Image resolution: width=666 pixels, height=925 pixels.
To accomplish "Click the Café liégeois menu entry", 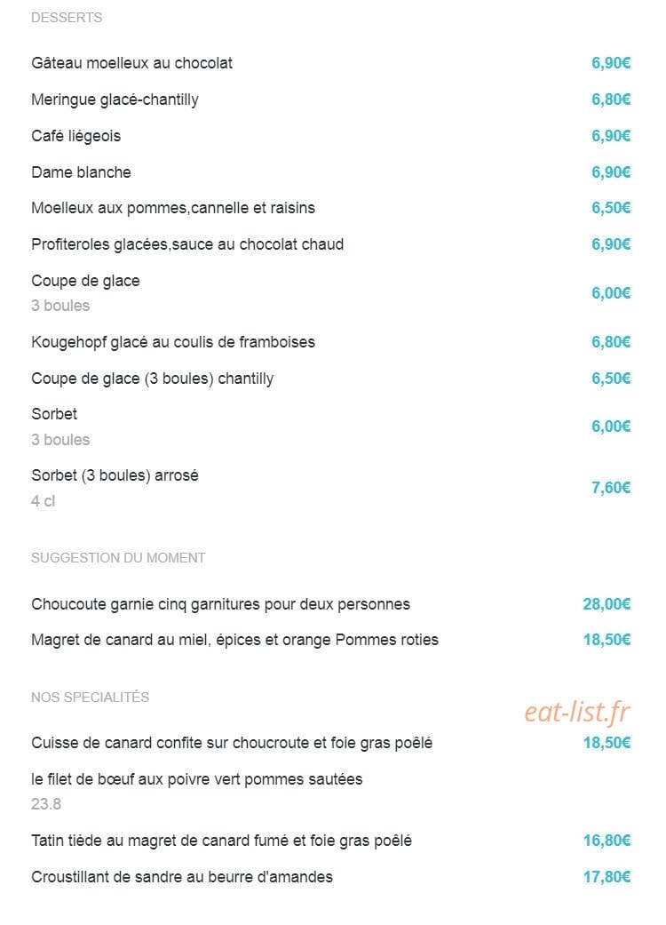I will [75, 136].
